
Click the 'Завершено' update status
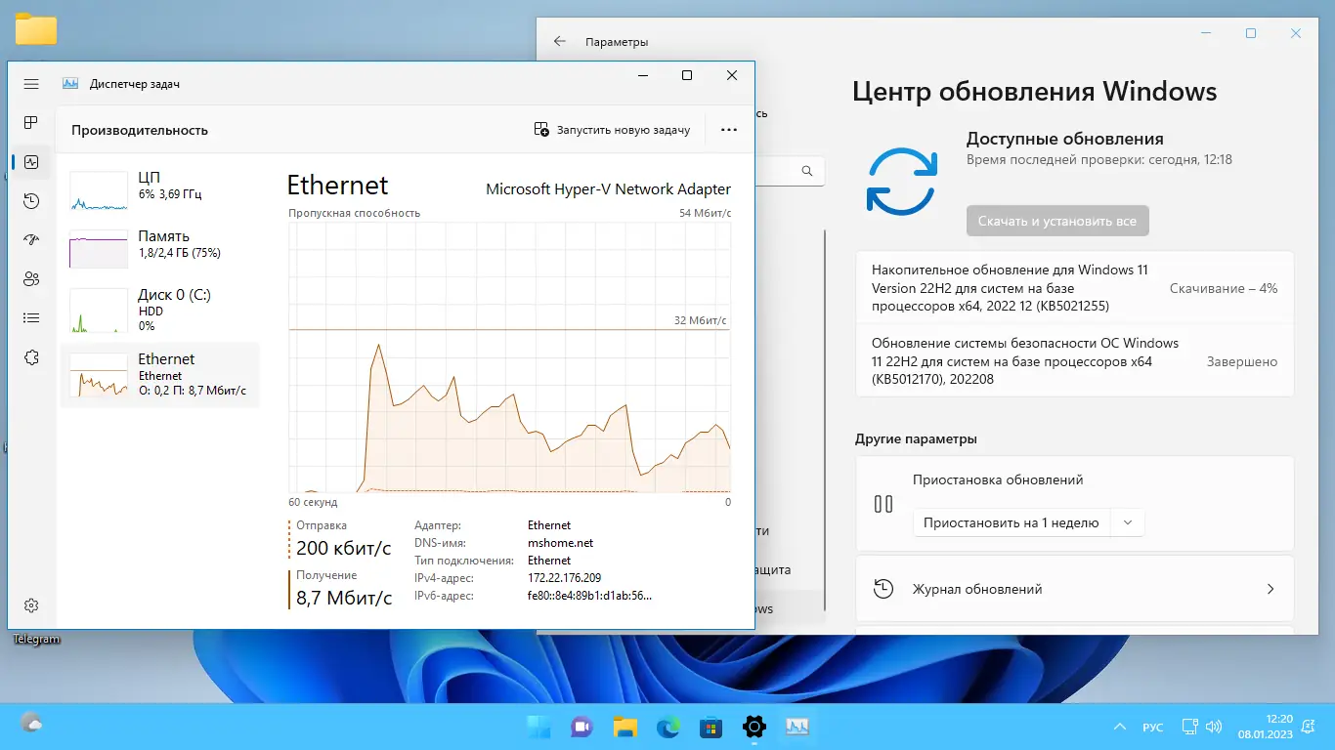point(1242,361)
